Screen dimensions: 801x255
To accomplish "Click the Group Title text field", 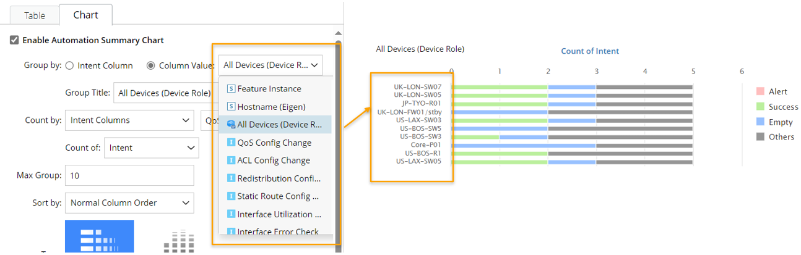I will coord(163,93).
